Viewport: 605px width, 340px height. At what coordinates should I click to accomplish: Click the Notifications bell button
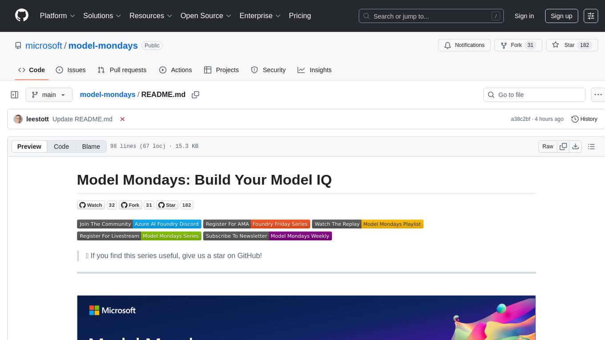point(464,45)
